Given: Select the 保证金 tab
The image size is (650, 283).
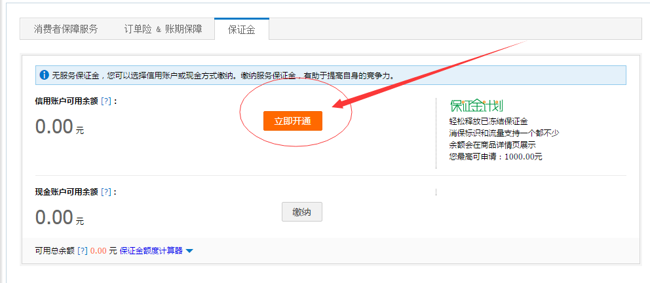Looking at the screenshot, I should (x=242, y=29).
